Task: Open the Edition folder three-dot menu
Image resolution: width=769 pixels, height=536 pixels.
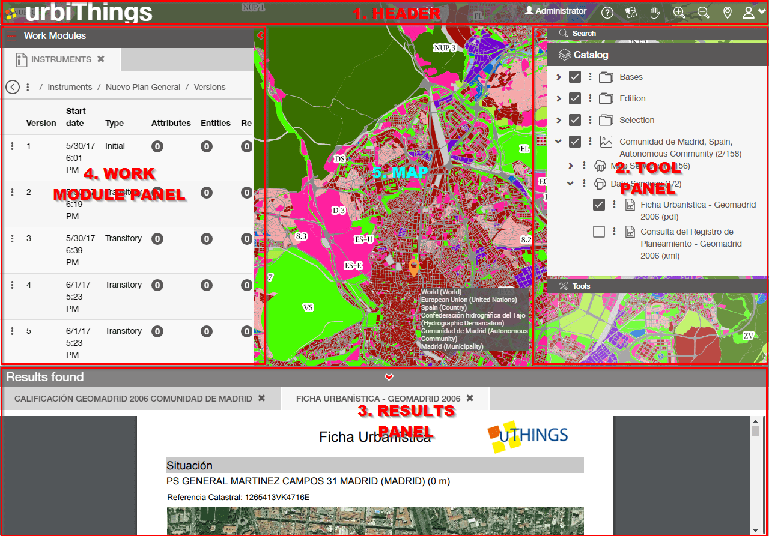Action: [591, 98]
